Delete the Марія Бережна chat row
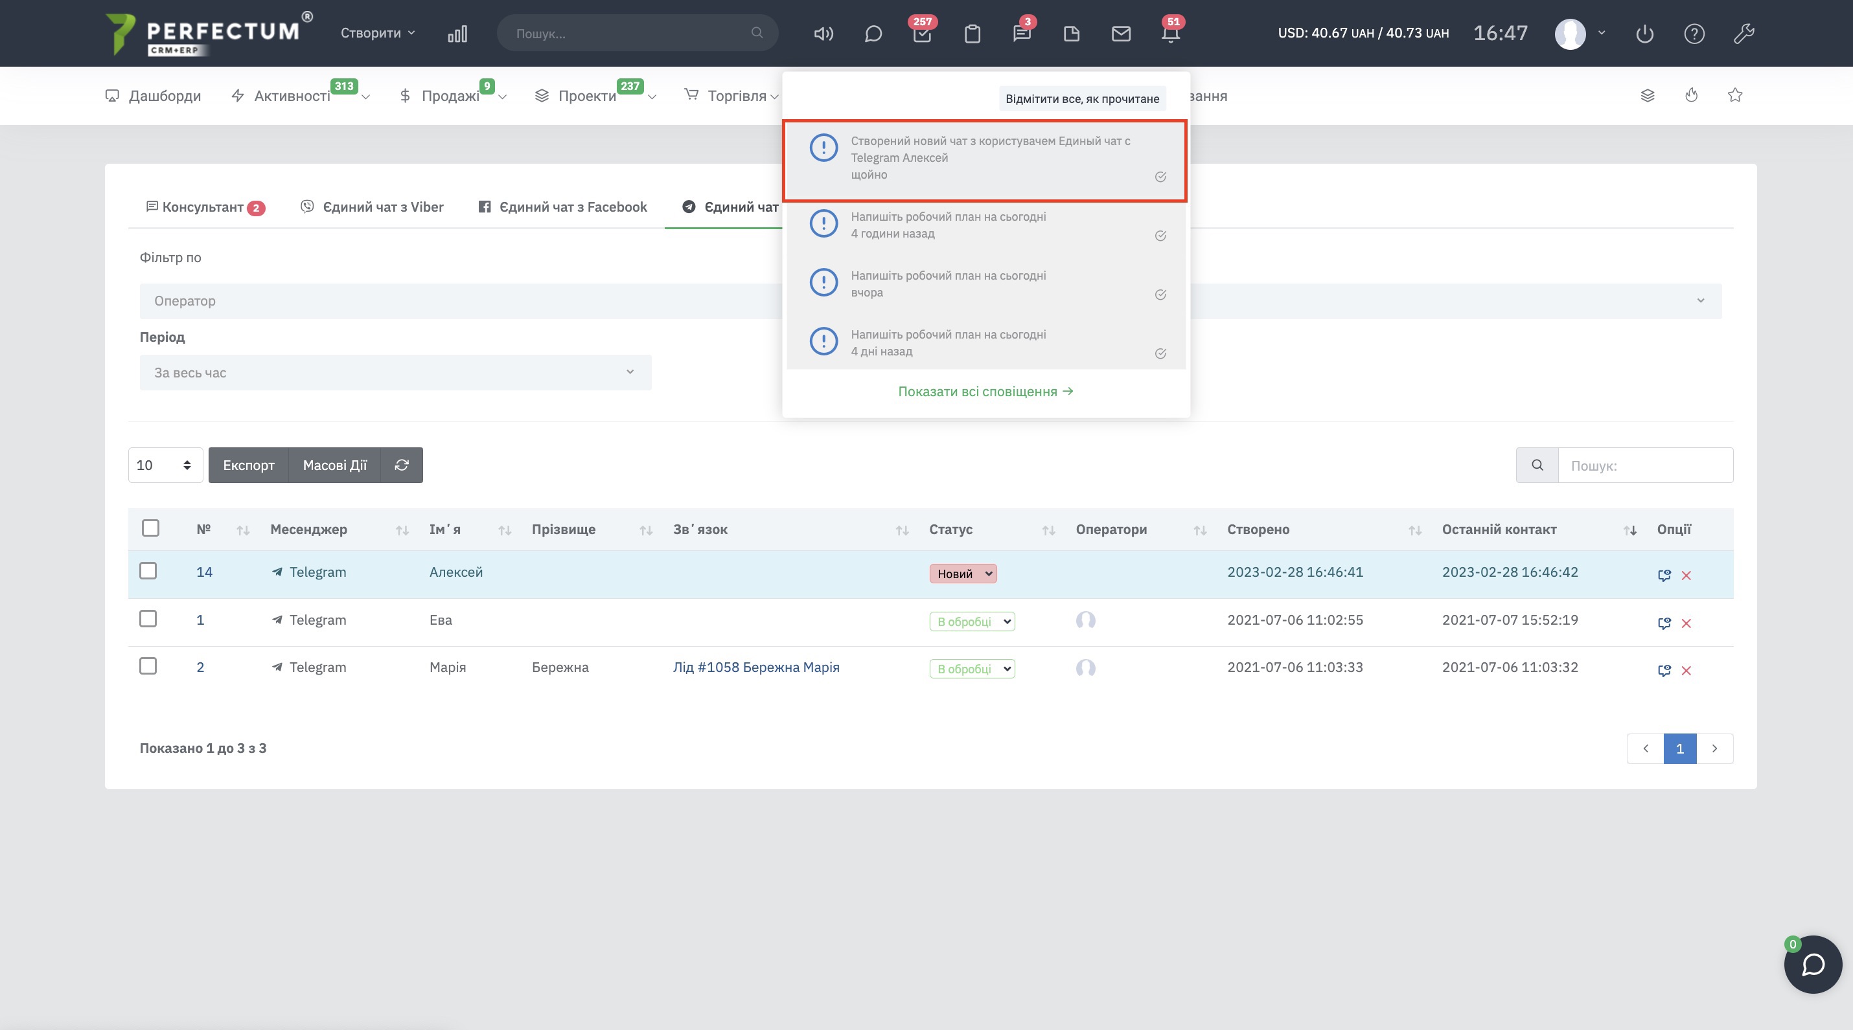The image size is (1853, 1030). (1686, 671)
